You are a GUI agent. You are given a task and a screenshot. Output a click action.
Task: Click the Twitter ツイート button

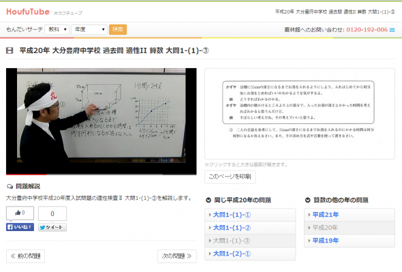[x=52, y=228]
